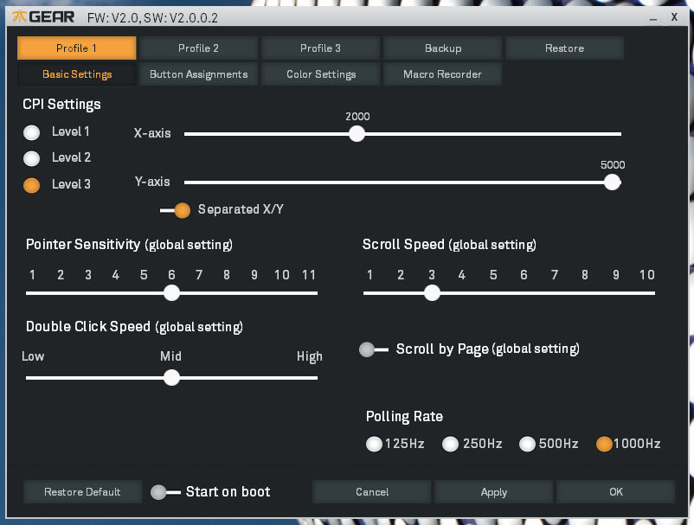694x525 pixels.
Task: Click Scroll Speed number 10
Action: click(x=646, y=275)
